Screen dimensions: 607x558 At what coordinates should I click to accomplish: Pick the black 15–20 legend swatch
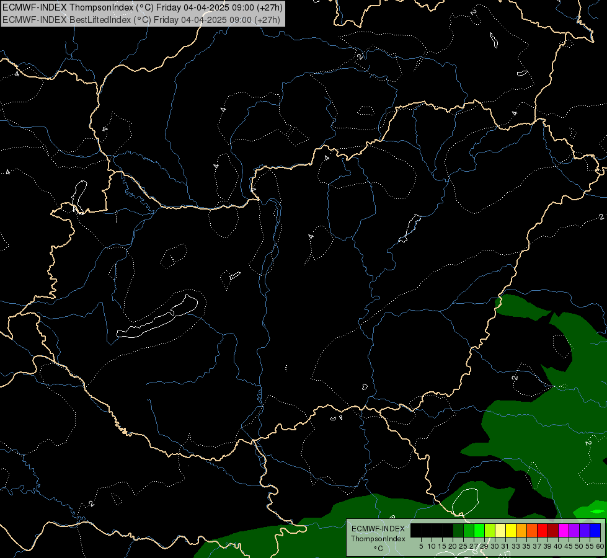[x=448, y=530]
